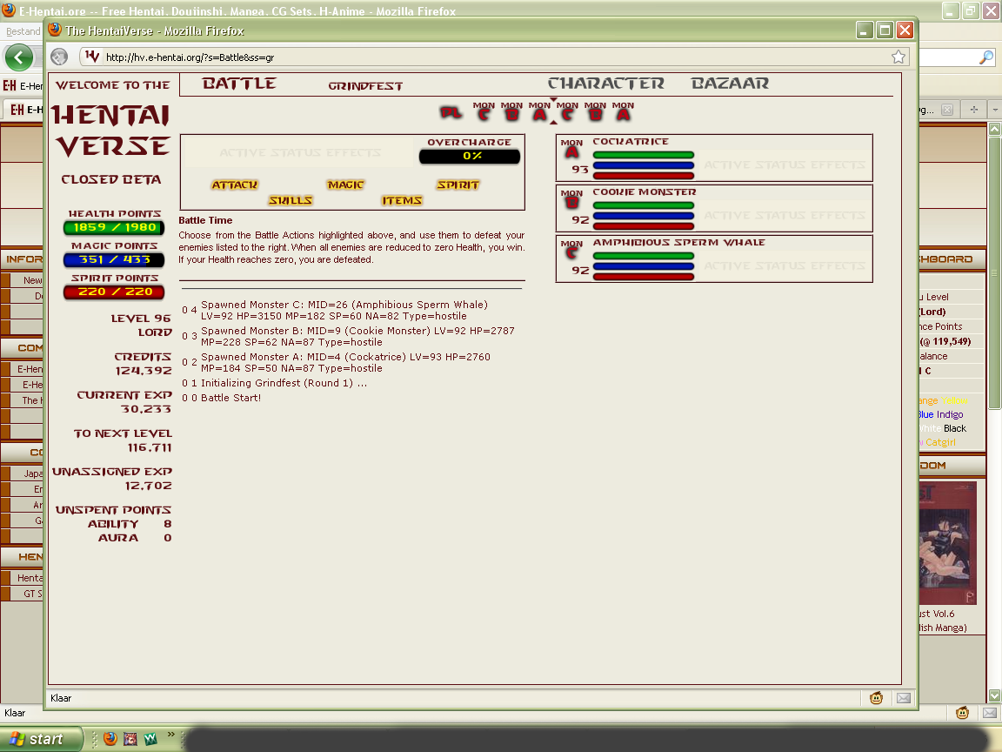Screen dimensions: 1002x752
Task: Open the Battle menu tab
Action: [x=239, y=84]
